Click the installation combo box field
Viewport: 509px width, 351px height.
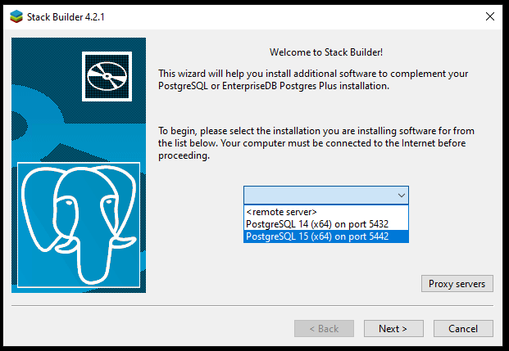pos(326,196)
